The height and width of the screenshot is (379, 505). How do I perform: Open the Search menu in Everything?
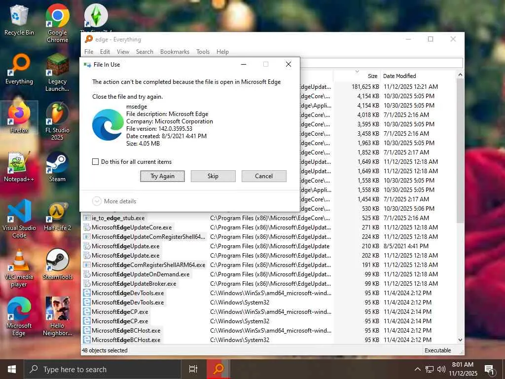(x=144, y=51)
